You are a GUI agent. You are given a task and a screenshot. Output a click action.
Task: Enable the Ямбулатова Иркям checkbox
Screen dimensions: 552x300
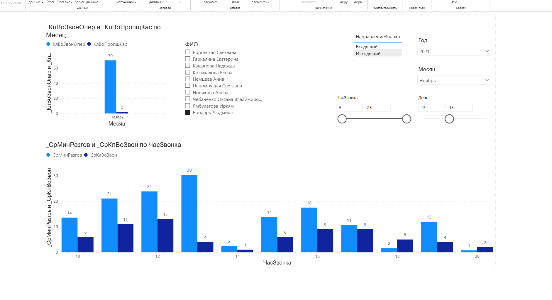tap(188, 106)
